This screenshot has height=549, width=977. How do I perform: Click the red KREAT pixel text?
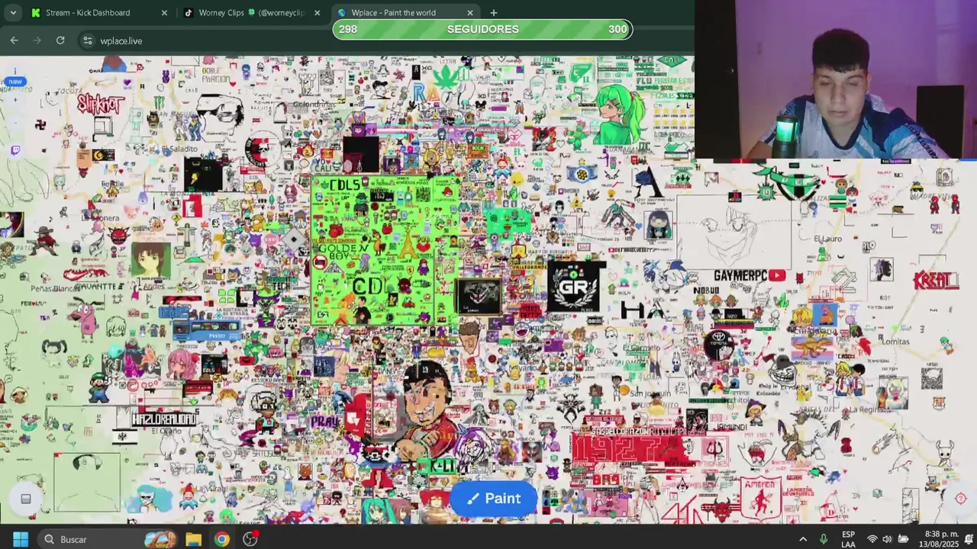936,279
